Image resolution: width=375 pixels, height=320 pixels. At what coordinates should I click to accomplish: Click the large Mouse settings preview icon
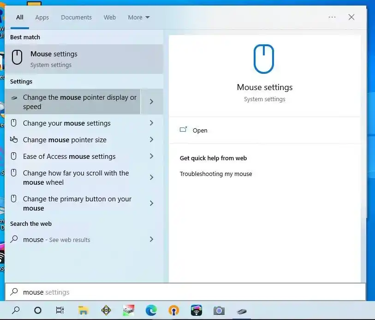264,58
